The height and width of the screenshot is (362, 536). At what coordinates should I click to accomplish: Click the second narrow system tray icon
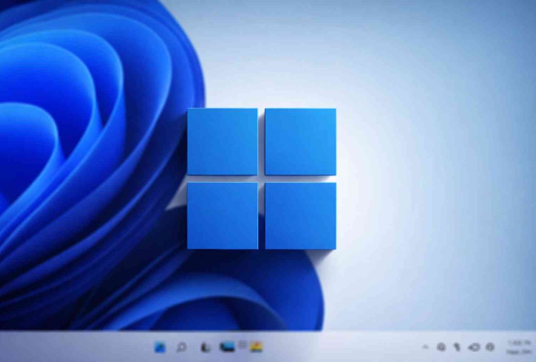[457, 347]
